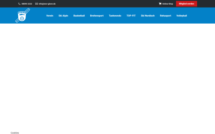Click the info@wsv-glonn.de email link
This screenshot has width=215, height=134.
[x=47, y=4]
